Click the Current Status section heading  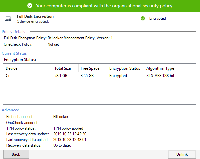[14, 53]
